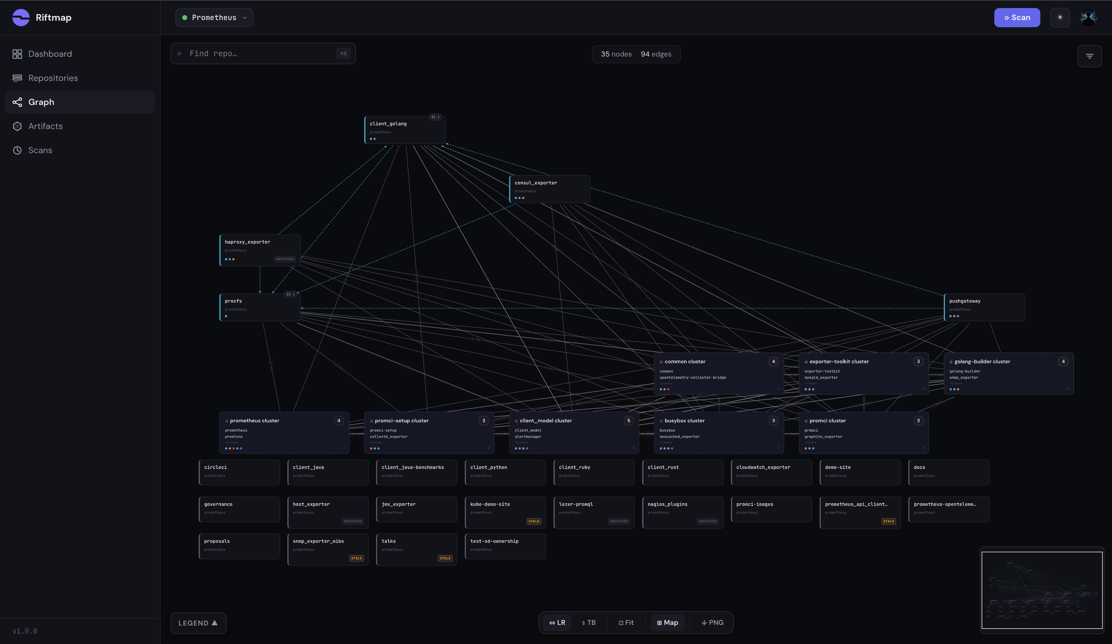Expand the exporter-toolkit cluster chevron

(x=923, y=389)
